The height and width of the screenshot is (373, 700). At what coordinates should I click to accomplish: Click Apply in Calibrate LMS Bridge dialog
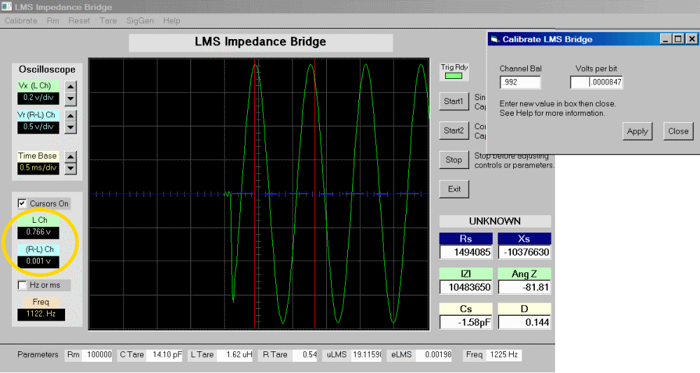(x=637, y=131)
